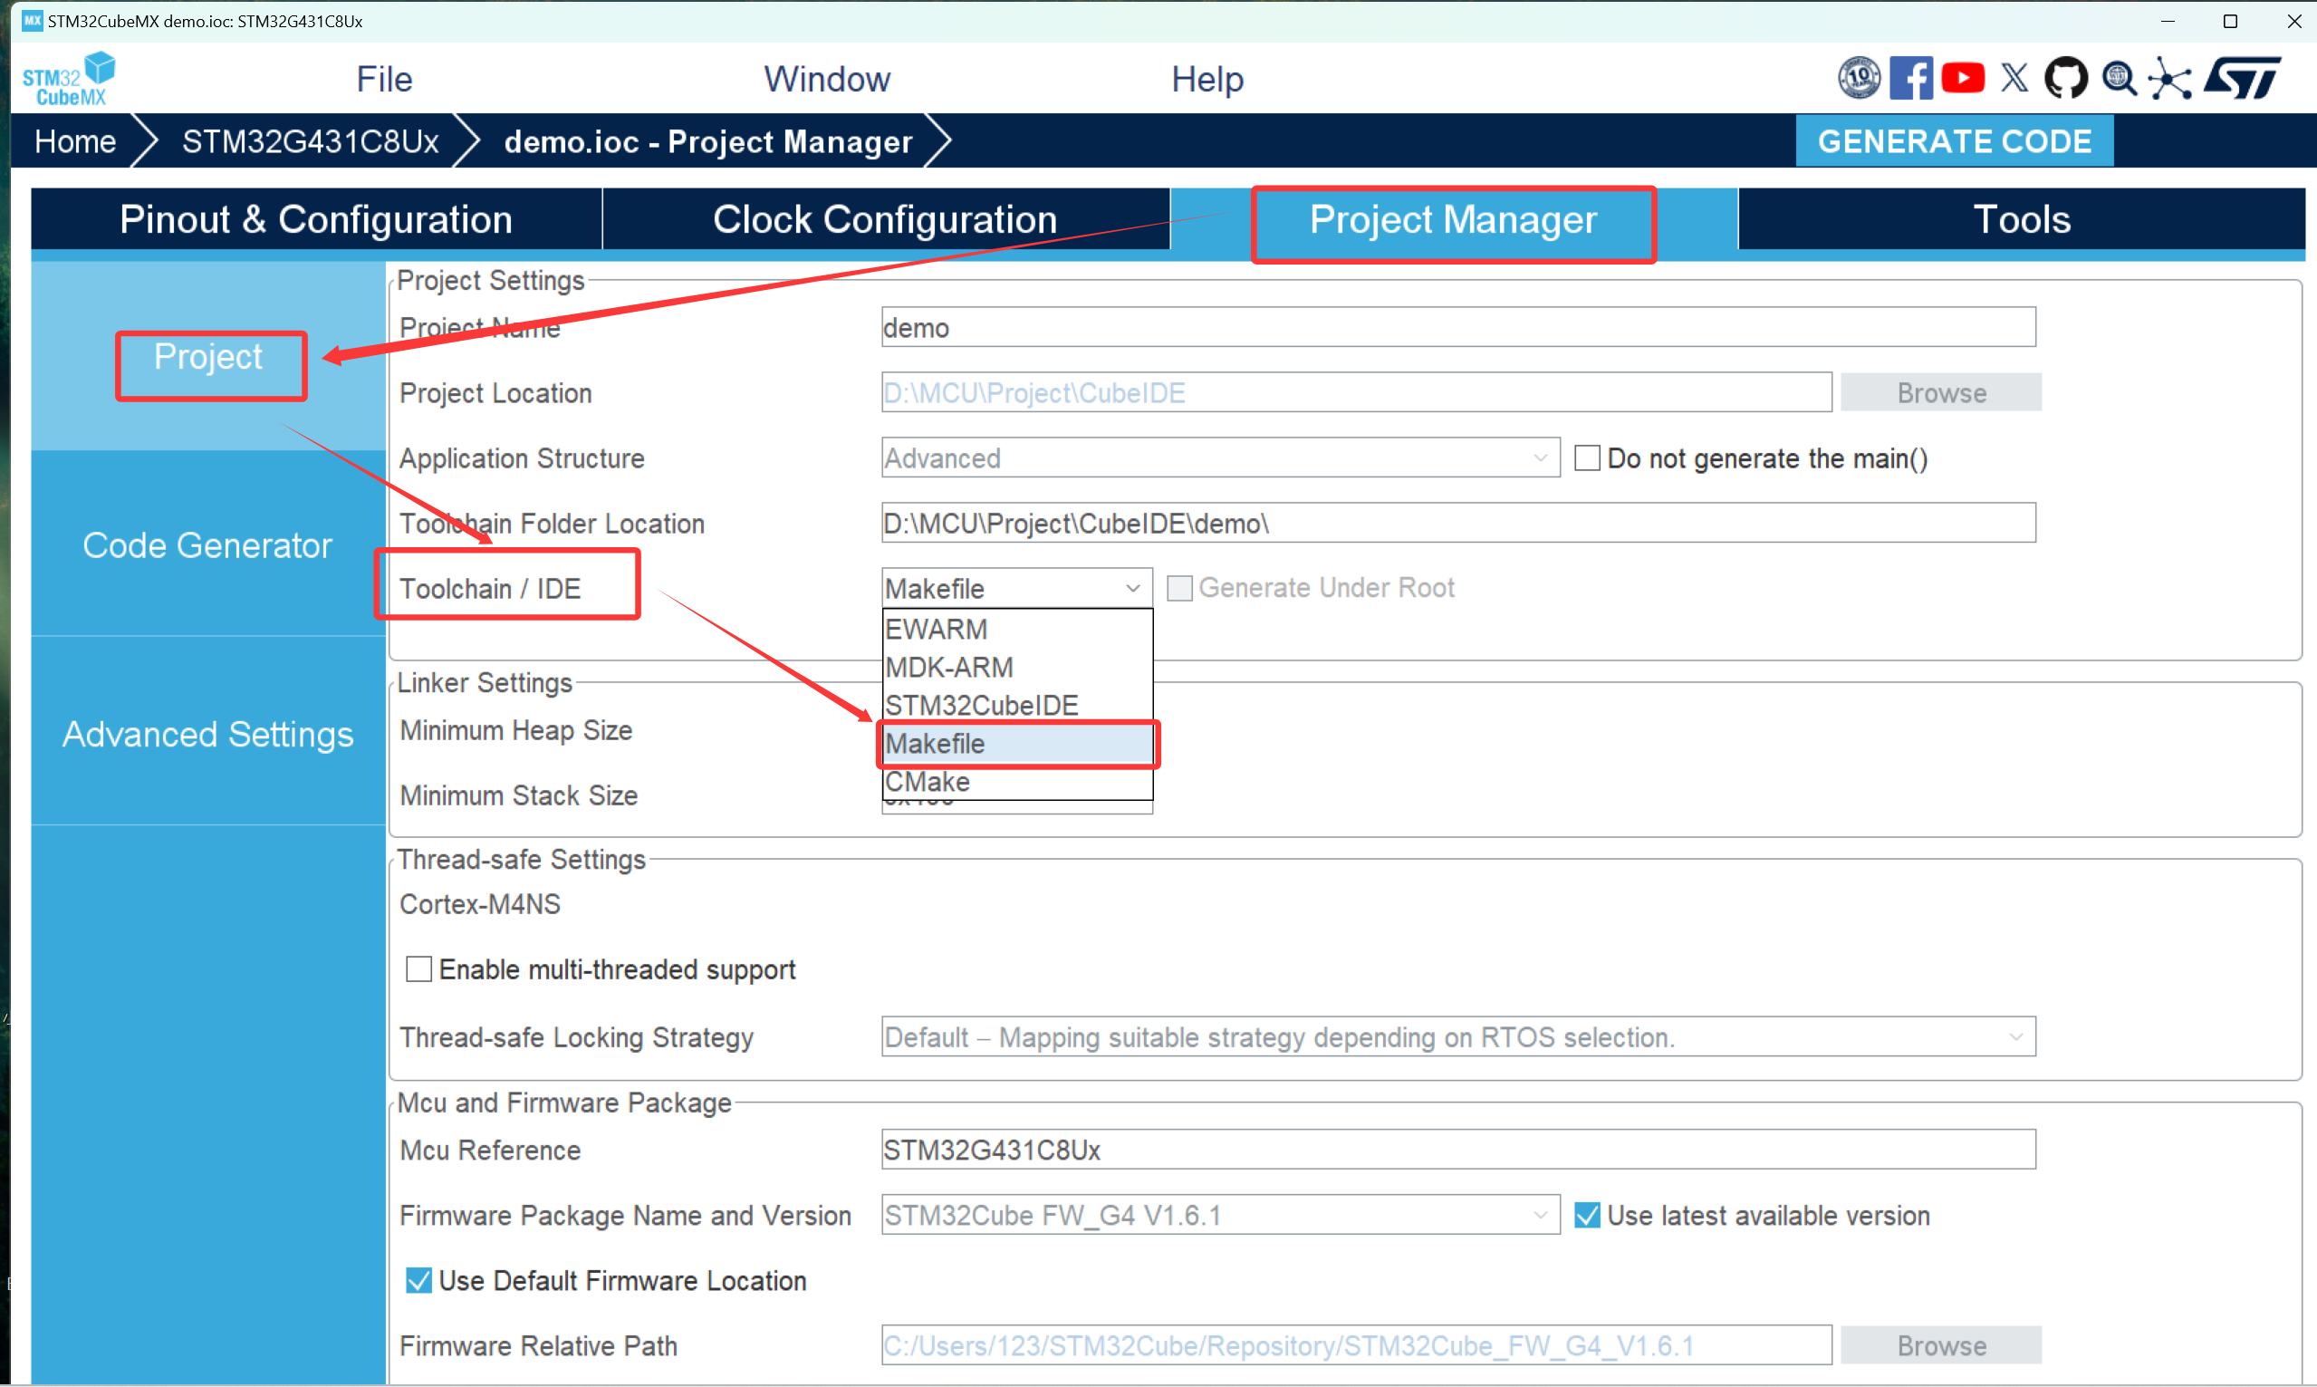This screenshot has height=1387, width=2317.
Task: Click Browse next to Project Location
Action: [x=1941, y=392]
